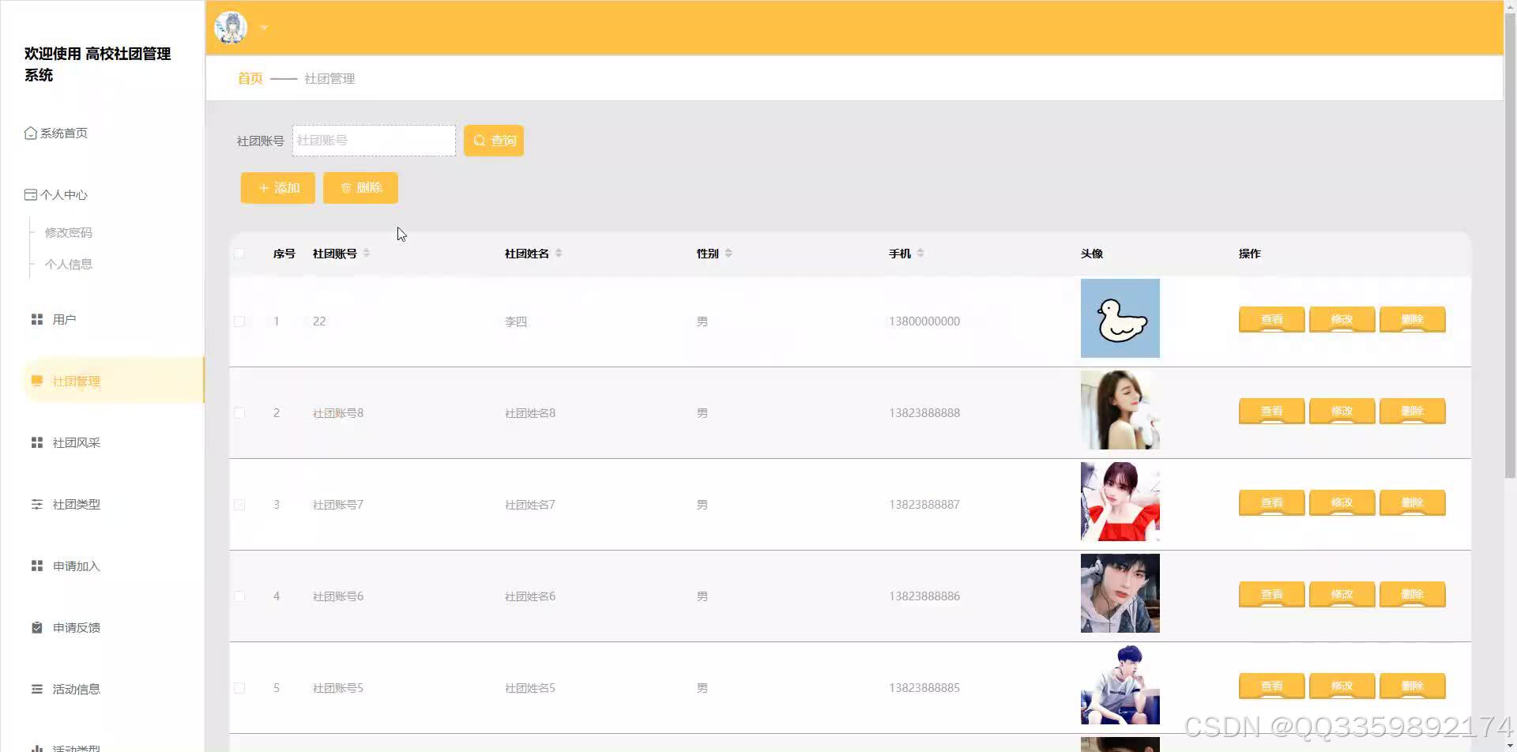Check the 社团账号7 row checkbox
The width and height of the screenshot is (1517, 752).
pyautogui.click(x=239, y=505)
